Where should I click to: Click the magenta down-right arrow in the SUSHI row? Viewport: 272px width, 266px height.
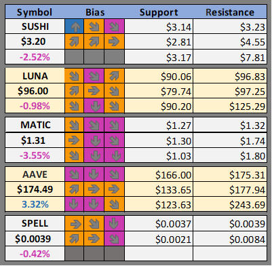pos(114,26)
